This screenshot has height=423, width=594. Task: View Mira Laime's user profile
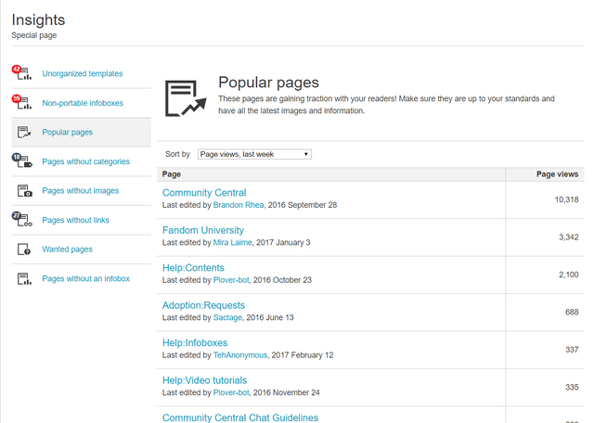(233, 242)
